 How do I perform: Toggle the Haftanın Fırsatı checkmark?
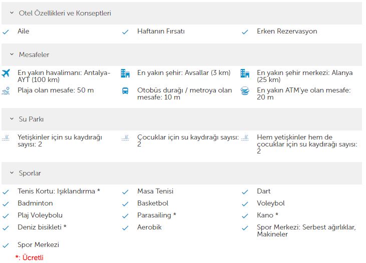click(125, 32)
